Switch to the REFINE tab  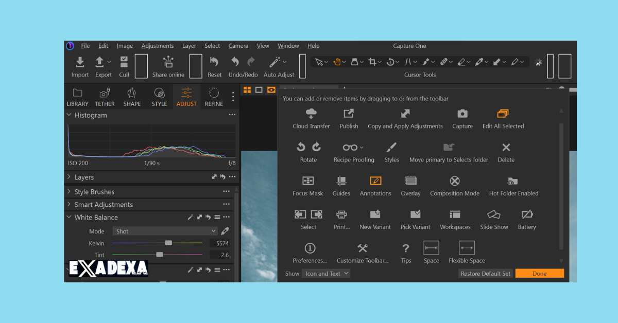tap(214, 97)
